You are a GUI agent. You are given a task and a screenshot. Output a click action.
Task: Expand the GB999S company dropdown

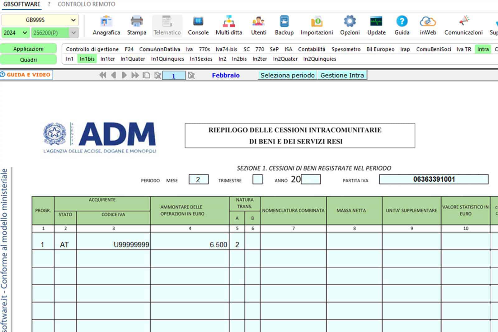click(73, 20)
